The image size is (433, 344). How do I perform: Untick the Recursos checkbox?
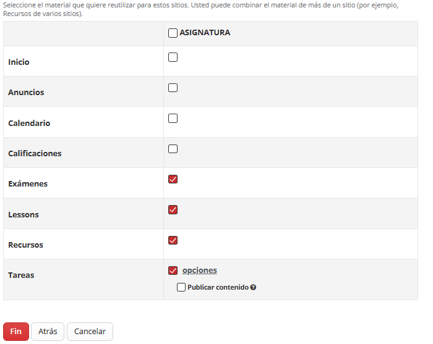173,240
